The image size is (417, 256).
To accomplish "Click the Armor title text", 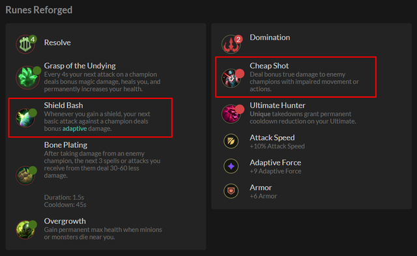I will (261, 188).
